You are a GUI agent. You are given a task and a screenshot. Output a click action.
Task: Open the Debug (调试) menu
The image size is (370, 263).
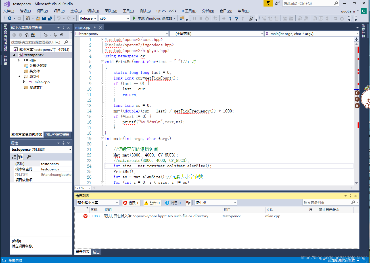[x=93, y=11]
